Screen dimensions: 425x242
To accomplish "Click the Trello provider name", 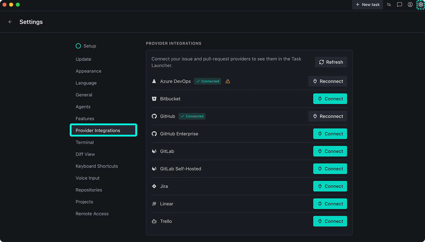I will (166, 221).
